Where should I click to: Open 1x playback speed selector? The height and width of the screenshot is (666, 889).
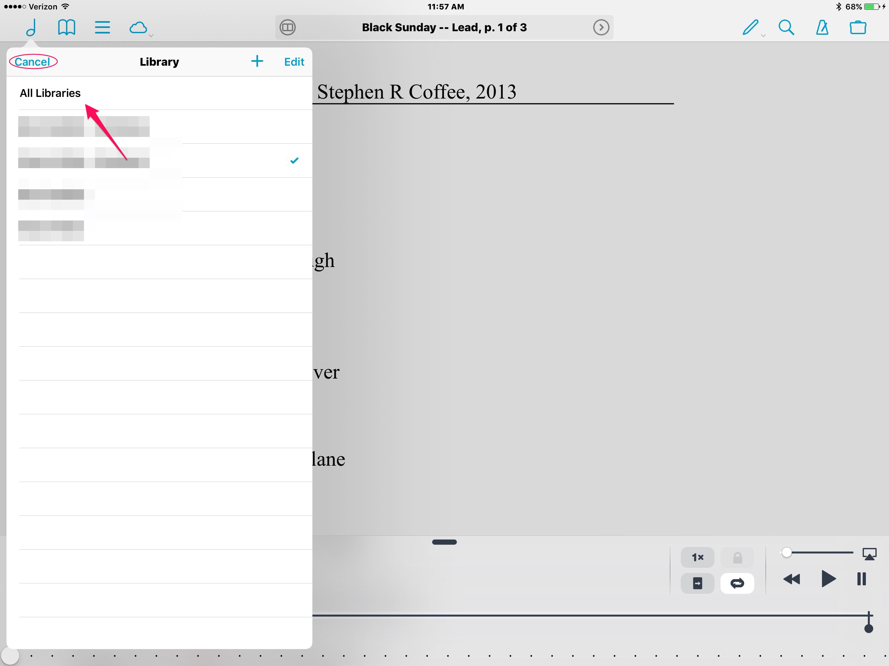tap(697, 557)
